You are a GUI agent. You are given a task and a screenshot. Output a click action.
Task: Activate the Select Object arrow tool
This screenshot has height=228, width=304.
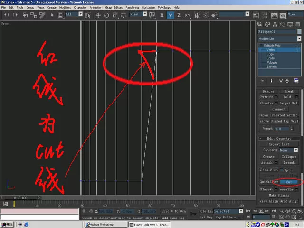pos(52,15)
